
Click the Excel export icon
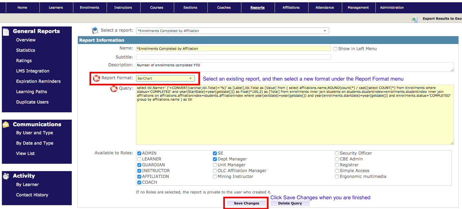pyautogui.click(x=415, y=19)
